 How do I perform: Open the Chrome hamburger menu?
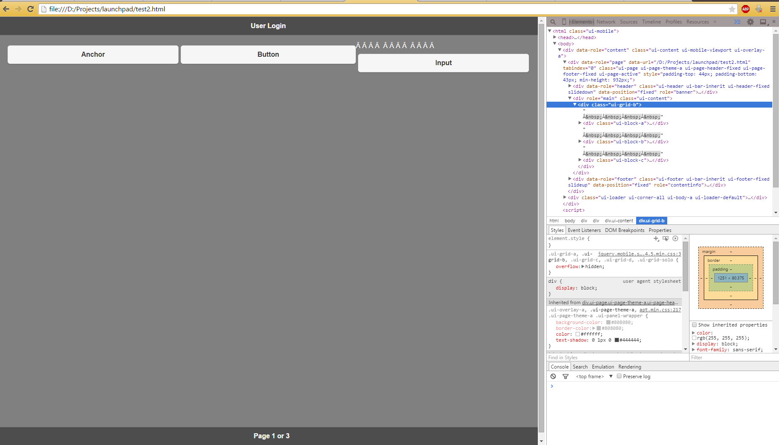point(773,9)
